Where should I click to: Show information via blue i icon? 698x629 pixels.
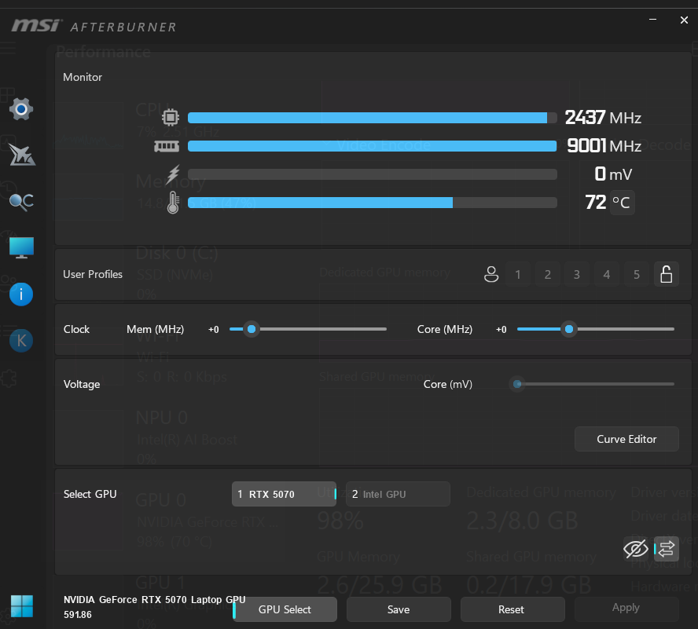tap(21, 294)
